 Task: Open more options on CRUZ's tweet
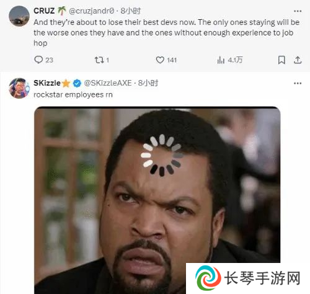[x=298, y=11]
